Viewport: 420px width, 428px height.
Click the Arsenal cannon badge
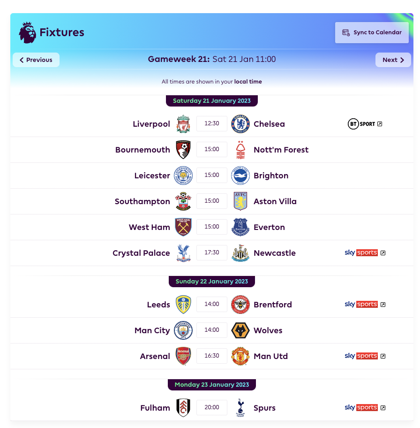tap(183, 356)
